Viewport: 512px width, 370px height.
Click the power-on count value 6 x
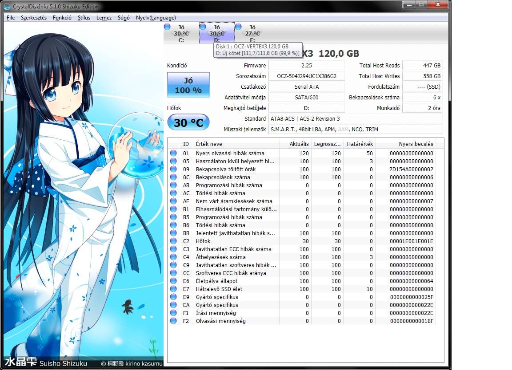coord(423,98)
